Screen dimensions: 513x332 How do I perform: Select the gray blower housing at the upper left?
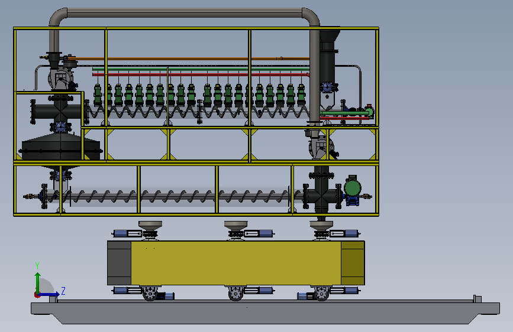pos(61,79)
